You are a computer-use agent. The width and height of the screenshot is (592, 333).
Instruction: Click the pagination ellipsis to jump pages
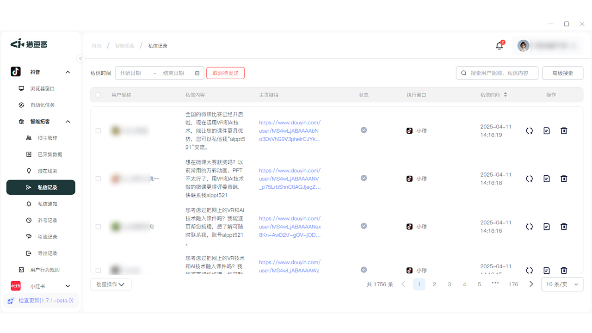495,283
